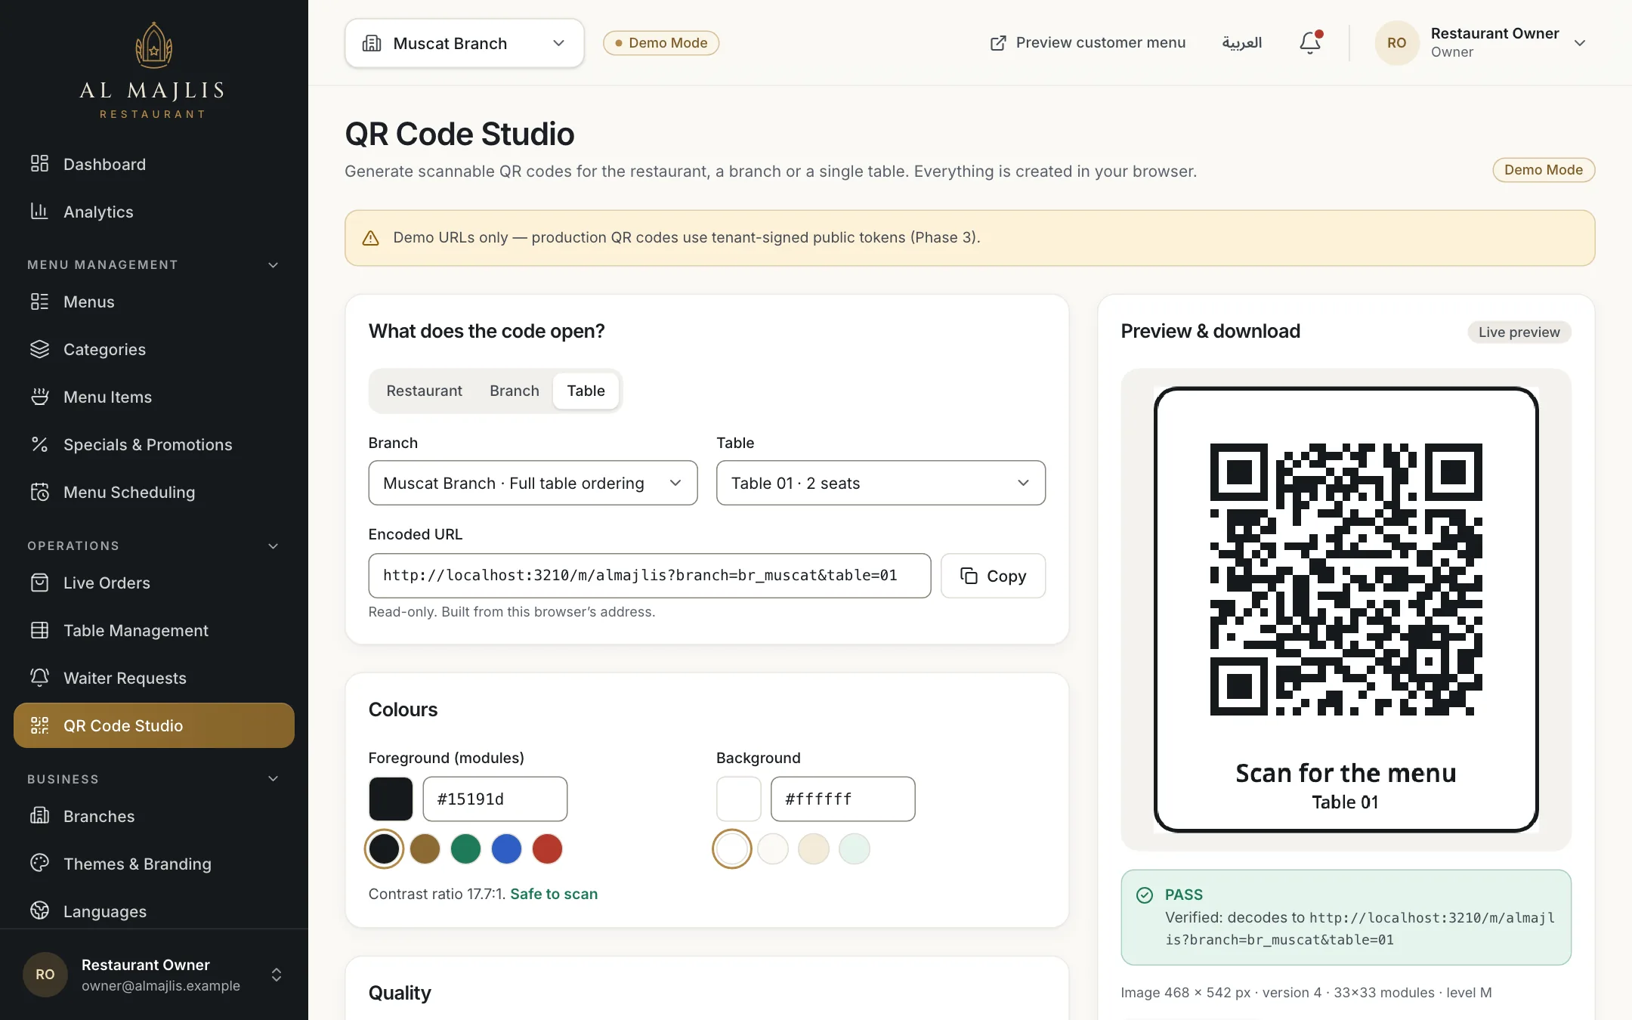
Task: Click the background hex field #ffffff
Action: (x=842, y=799)
